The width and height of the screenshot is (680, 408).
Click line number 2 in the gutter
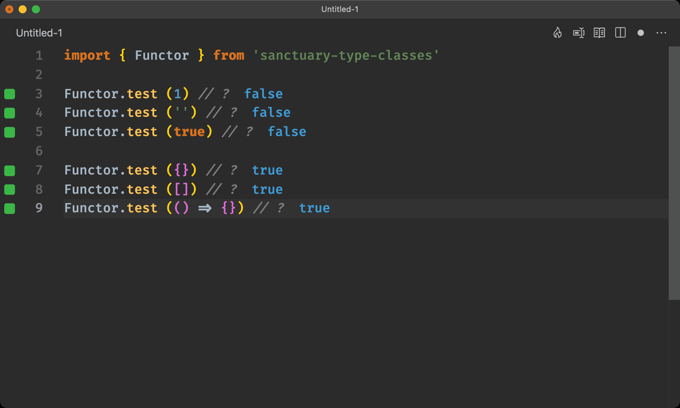click(39, 75)
